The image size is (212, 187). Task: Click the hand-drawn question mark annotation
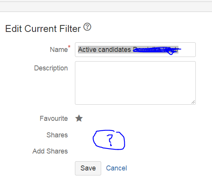(109, 140)
